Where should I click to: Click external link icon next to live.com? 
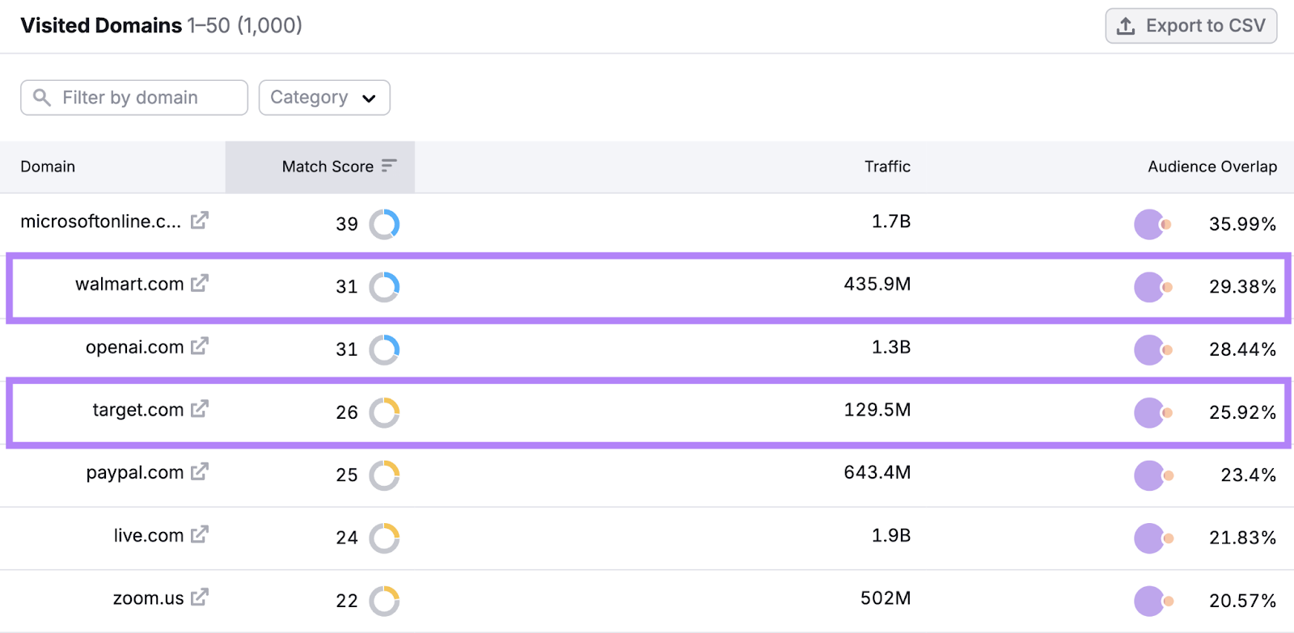point(200,535)
